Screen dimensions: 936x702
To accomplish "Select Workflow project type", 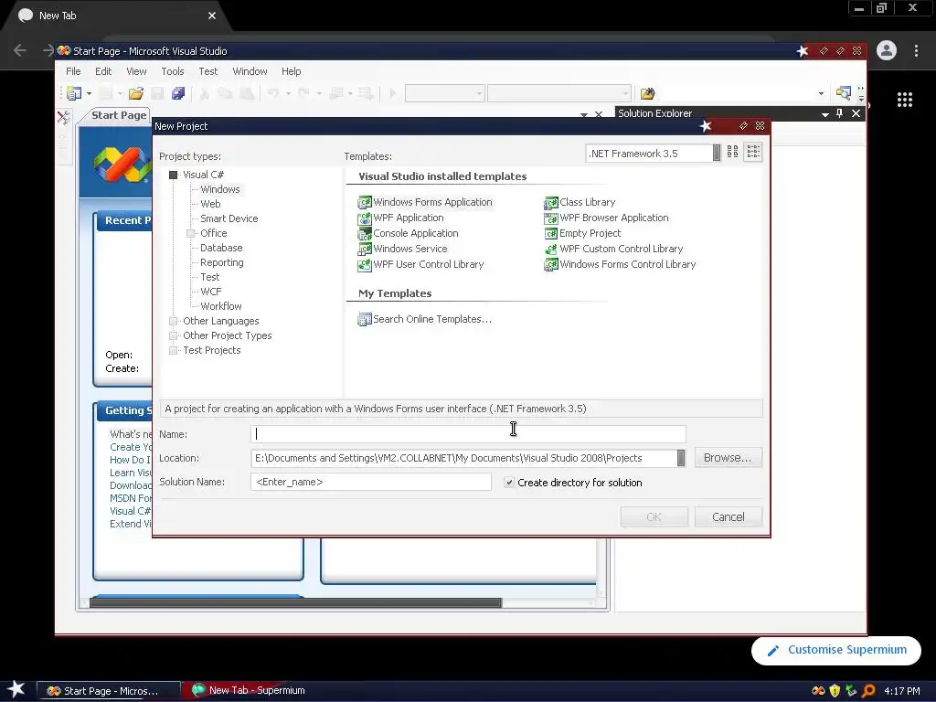I will point(221,306).
